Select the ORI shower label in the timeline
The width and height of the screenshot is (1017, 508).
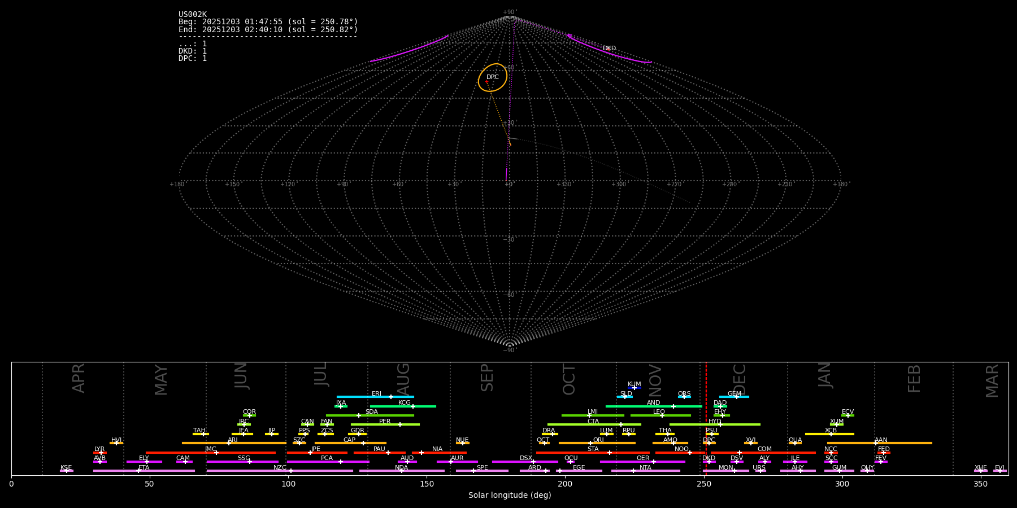pos(598,440)
